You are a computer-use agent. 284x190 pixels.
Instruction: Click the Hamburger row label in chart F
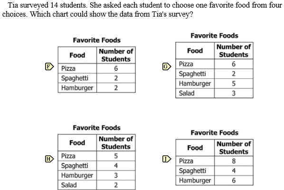point(77,88)
